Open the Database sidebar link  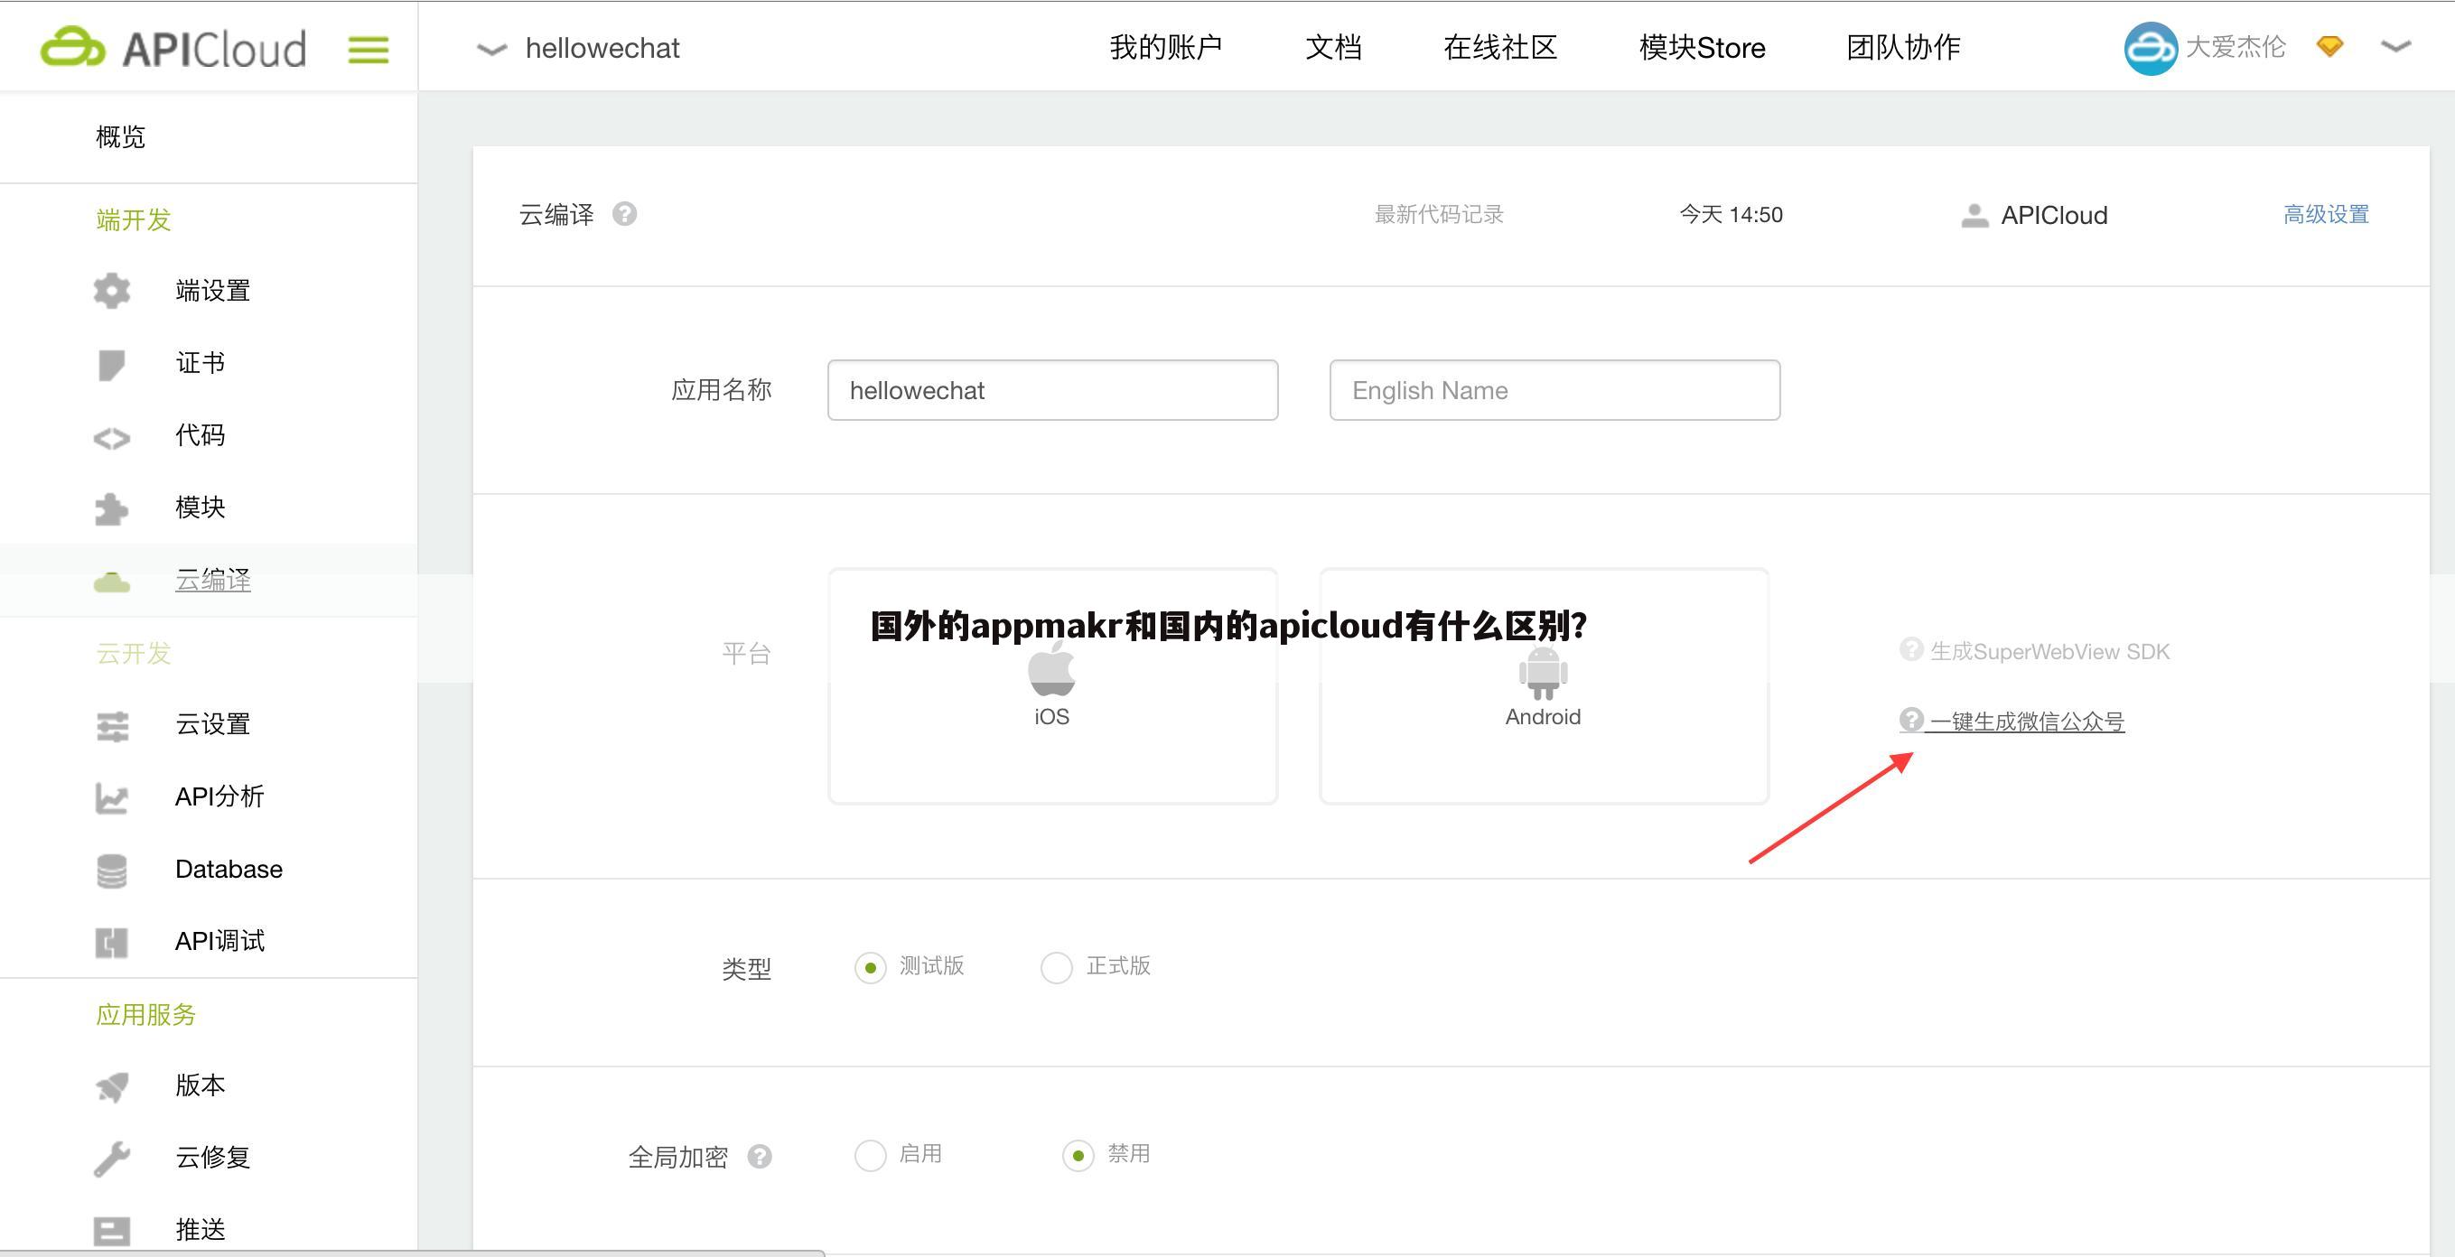click(229, 869)
